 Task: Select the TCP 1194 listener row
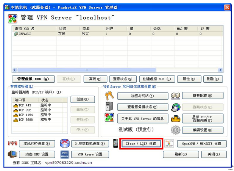[40, 115]
